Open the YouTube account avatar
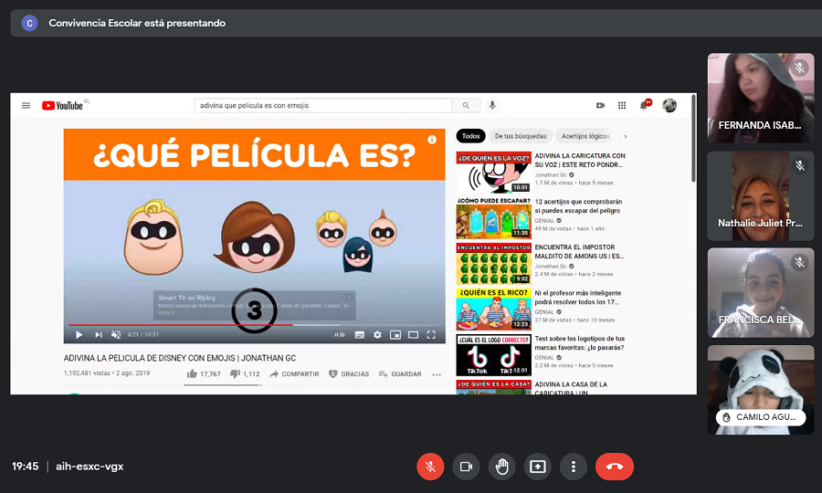 coord(669,105)
